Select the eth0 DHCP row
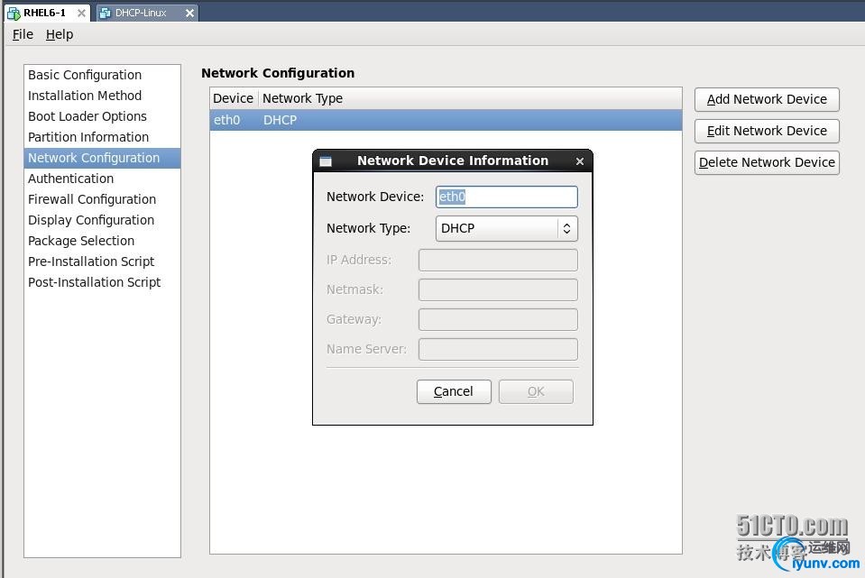 click(446, 120)
